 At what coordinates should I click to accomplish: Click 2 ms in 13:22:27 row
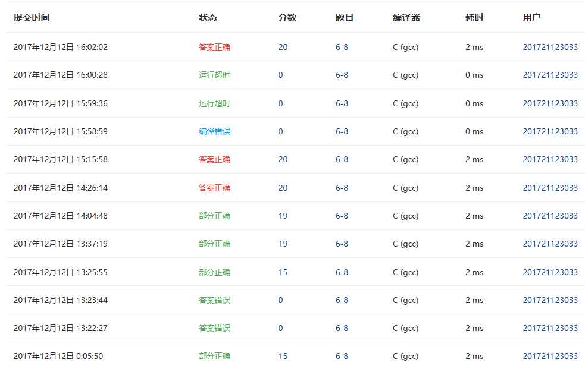(474, 328)
